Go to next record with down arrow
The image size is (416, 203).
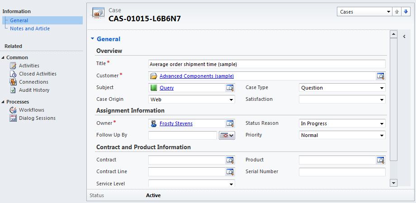[405, 12]
